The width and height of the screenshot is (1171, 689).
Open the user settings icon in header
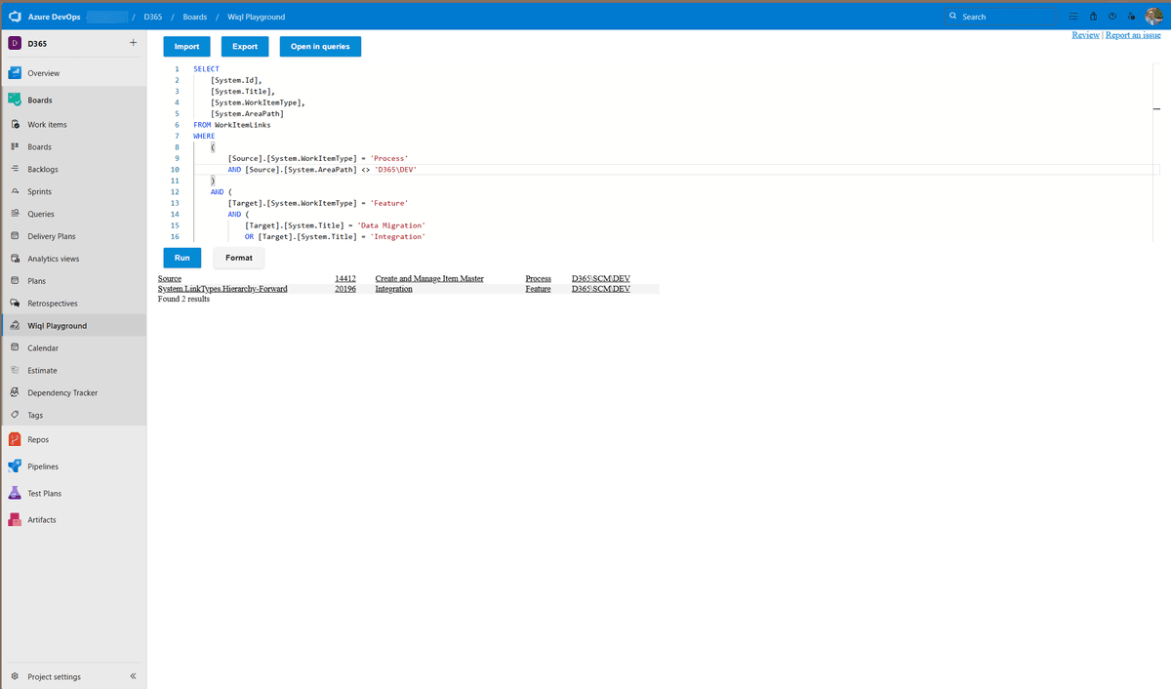(x=1131, y=17)
